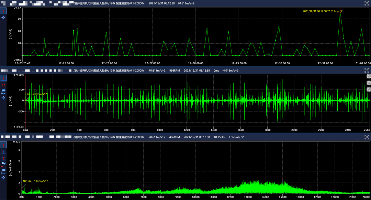371x200 pixels.
Task: Toggle annotation label tool in waveform panel
Action: [x=3, y=91]
